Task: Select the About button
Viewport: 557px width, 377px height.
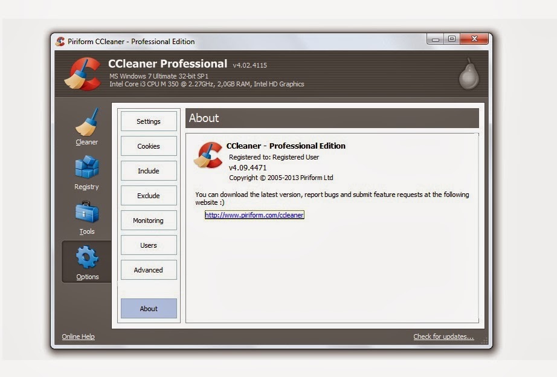Action: [149, 308]
